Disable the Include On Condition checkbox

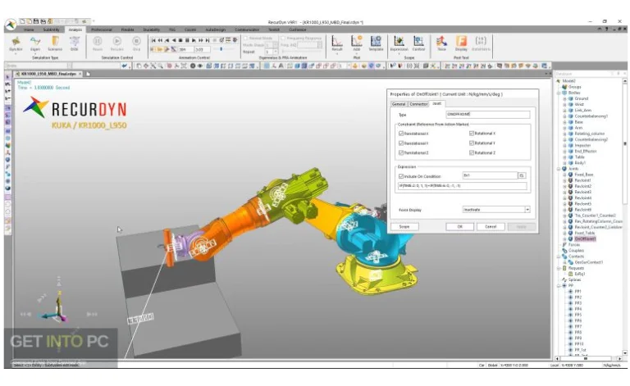400,175
